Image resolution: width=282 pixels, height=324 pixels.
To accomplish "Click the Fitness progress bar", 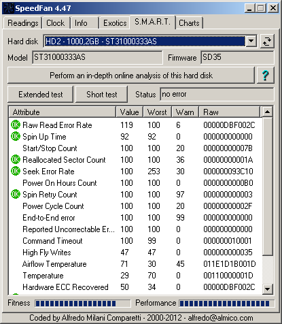I will 83,304.
